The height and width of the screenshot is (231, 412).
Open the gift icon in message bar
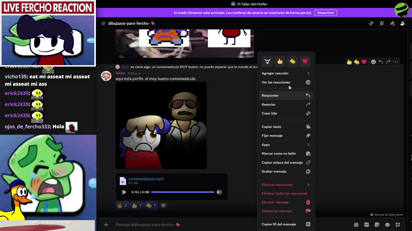tap(356, 225)
